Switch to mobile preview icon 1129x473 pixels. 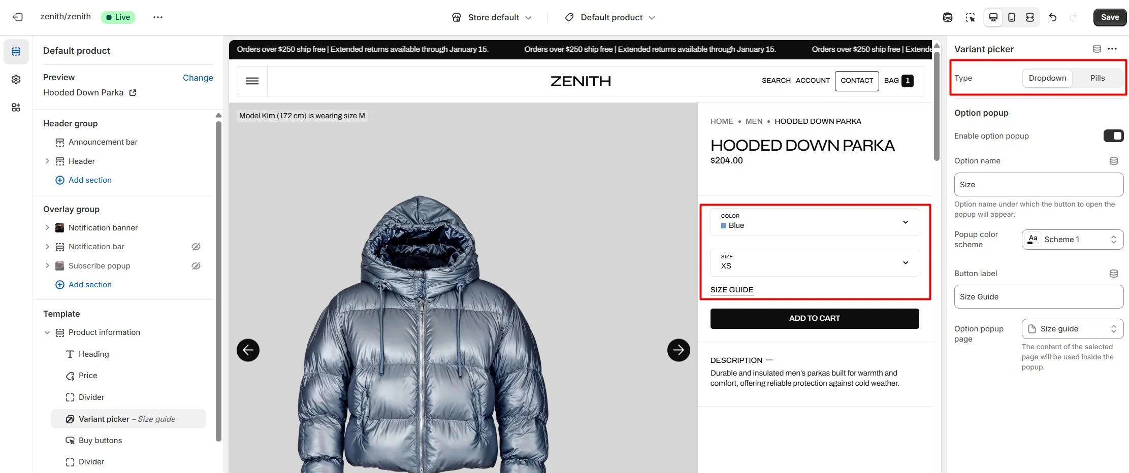click(x=1011, y=17)
